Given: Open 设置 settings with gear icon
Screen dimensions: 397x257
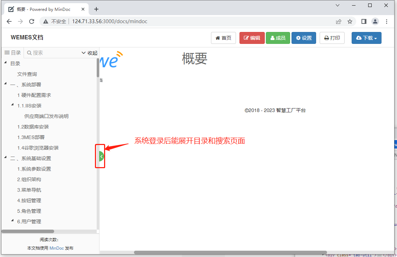Looking at the screenshot, I should point(304,38).
